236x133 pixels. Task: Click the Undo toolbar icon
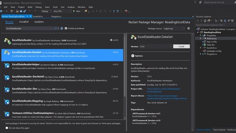point(29,11)
